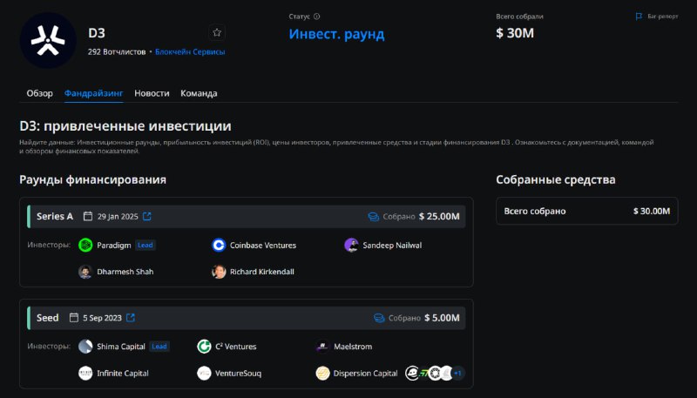Open VentureSouq investor page
Viewport: 697px width, 398px height.
click(238, 373)
